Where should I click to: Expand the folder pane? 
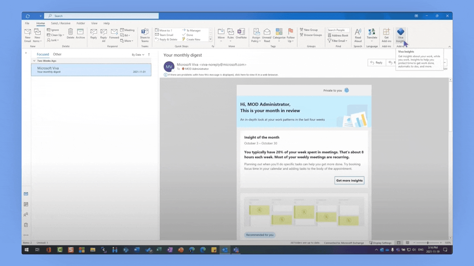[x=26, y=53]
